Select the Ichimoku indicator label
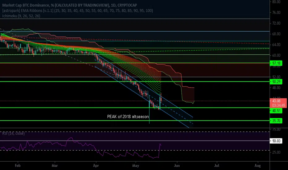288x170 pixels. tap(21, 16)
